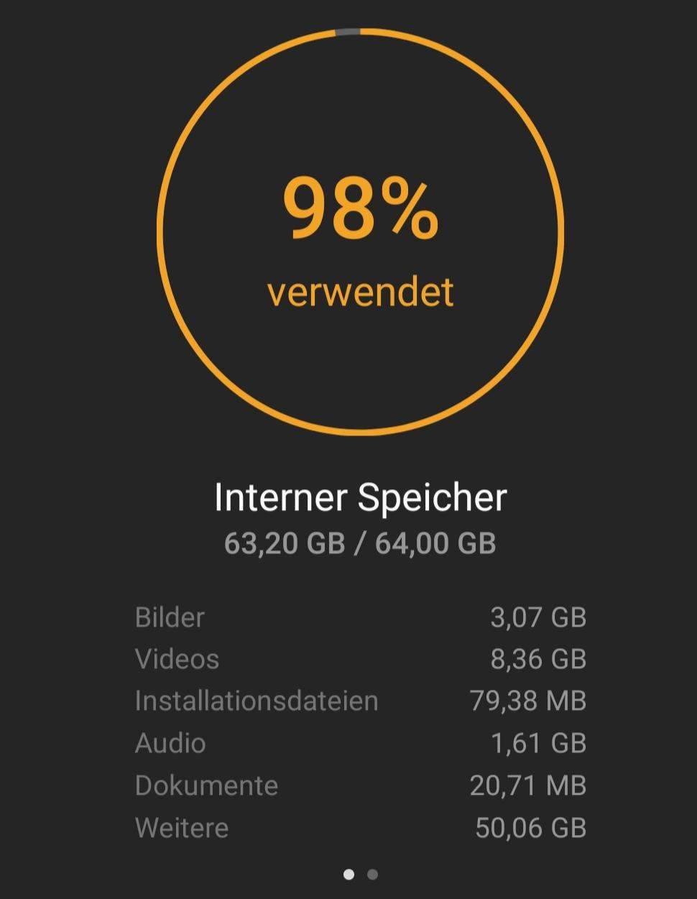This screenshot has height=899, width=697.
Task: Open the Interner Speicher heading
Action: (x=360, y=497)
